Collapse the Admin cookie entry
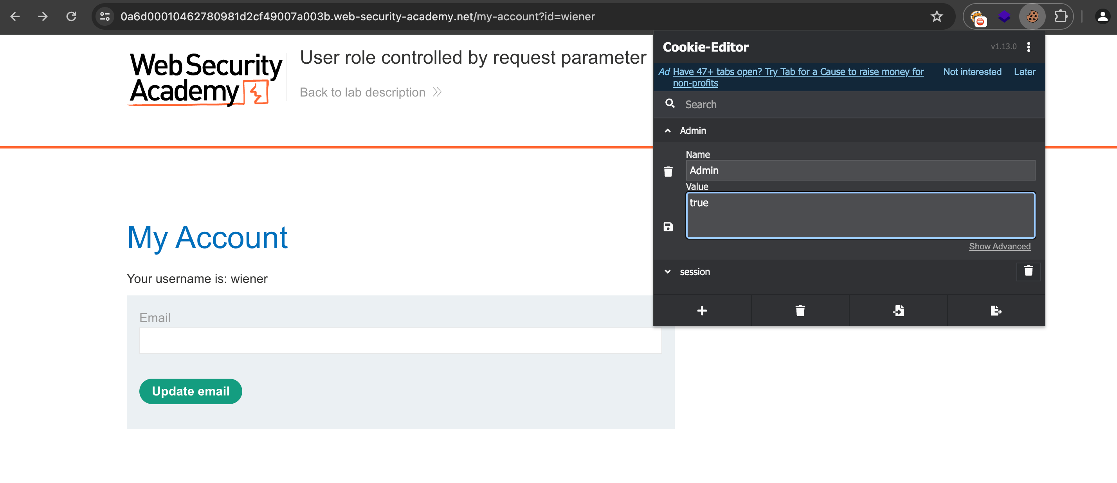 point(668,131)
